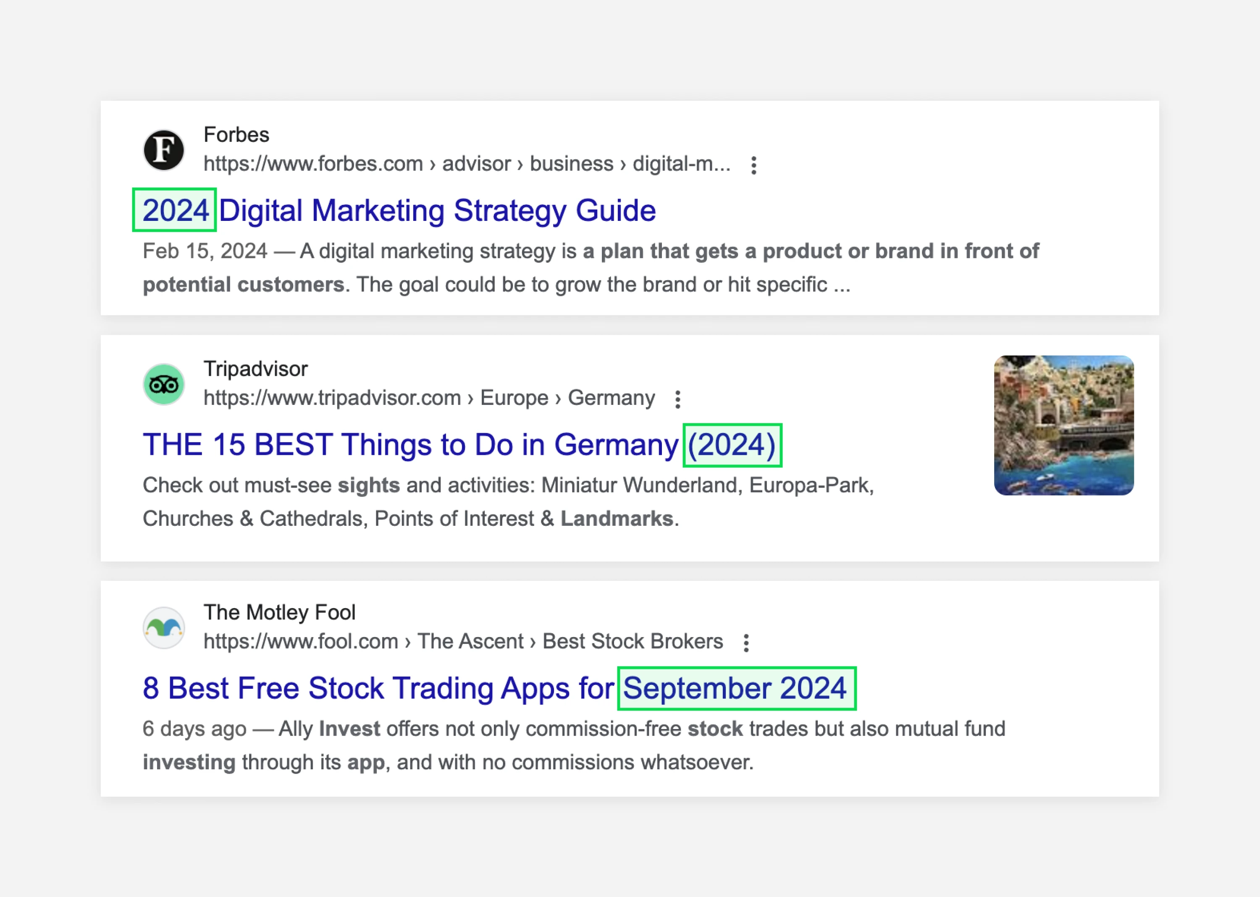Click snippet text mentioning Miniatur Wunderland
This screenshot has height=897, width=1260.
508,485
